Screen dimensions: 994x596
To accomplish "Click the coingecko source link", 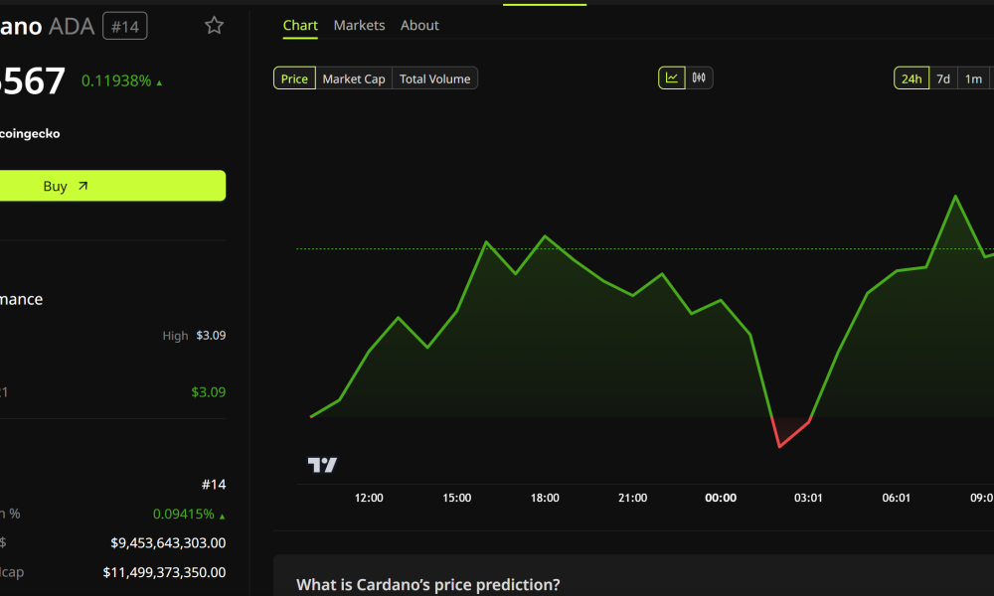I will 30,134.
